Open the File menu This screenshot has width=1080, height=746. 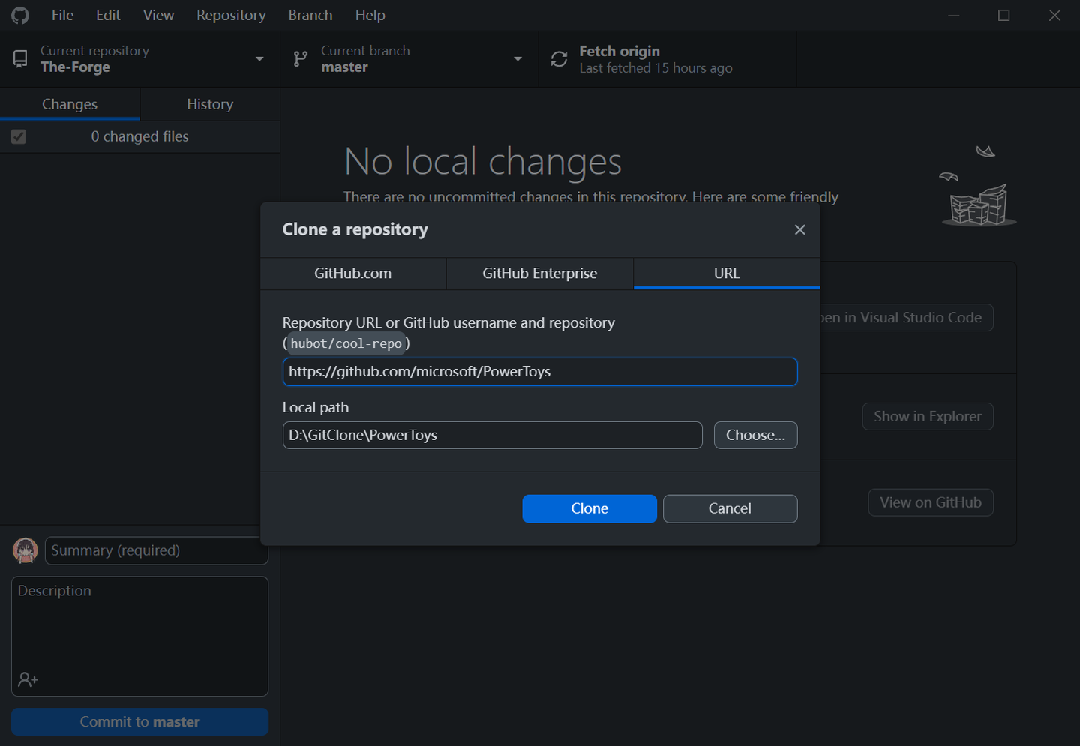[62, 15]
